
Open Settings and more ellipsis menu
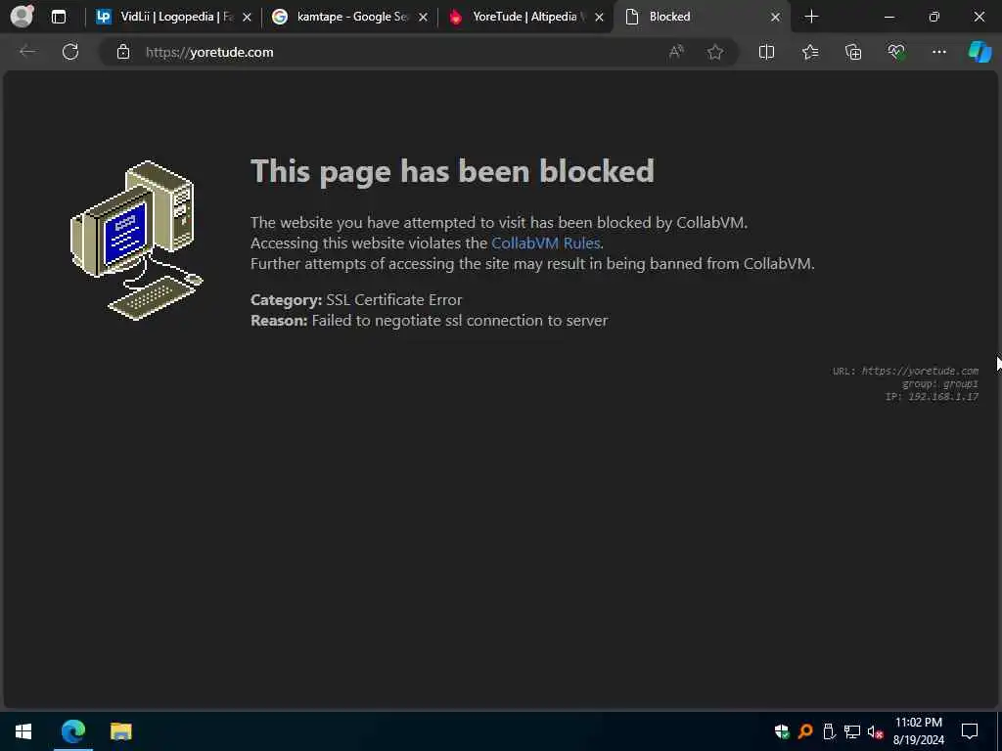pos(938,52)
